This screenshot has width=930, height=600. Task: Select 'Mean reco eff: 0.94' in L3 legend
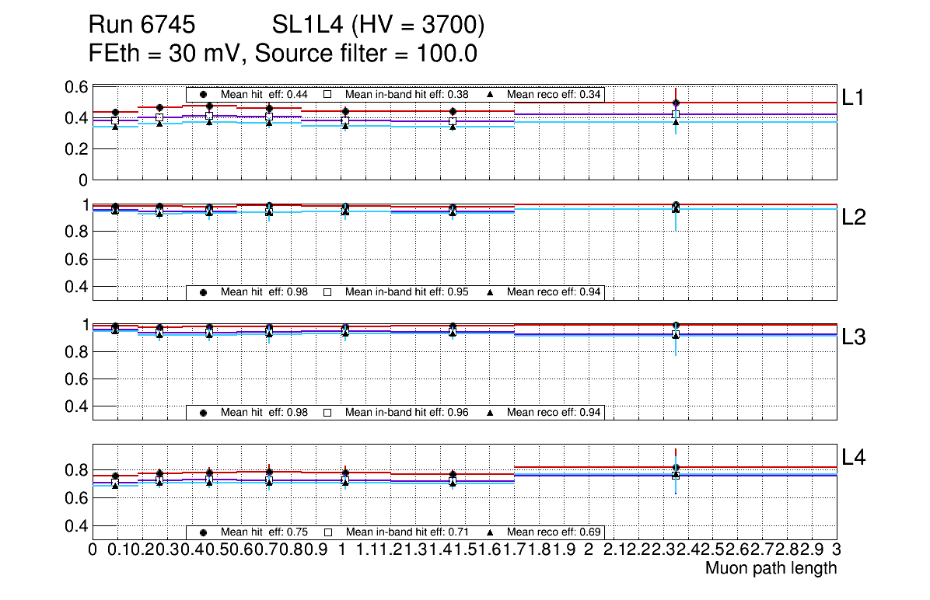(x=554, y=412)
